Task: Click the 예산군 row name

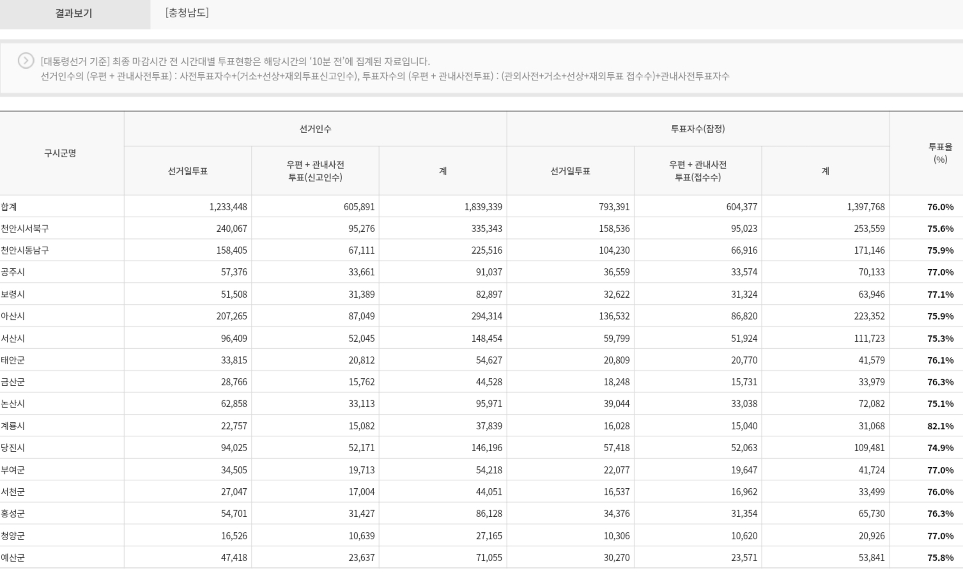Action: [x=13, y=558]
